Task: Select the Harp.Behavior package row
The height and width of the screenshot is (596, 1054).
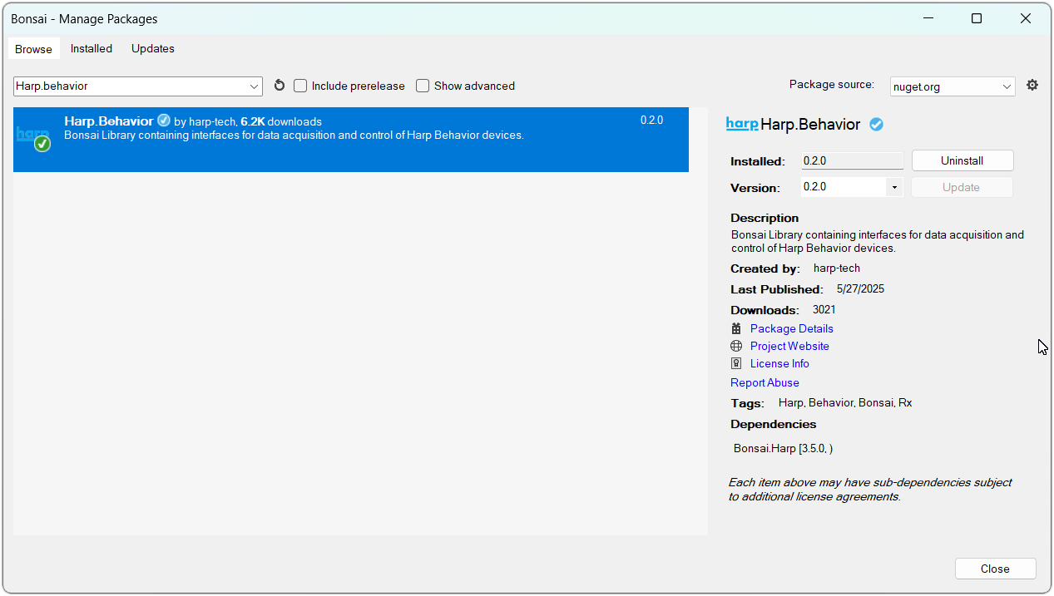Action: [x=351, y=140]
